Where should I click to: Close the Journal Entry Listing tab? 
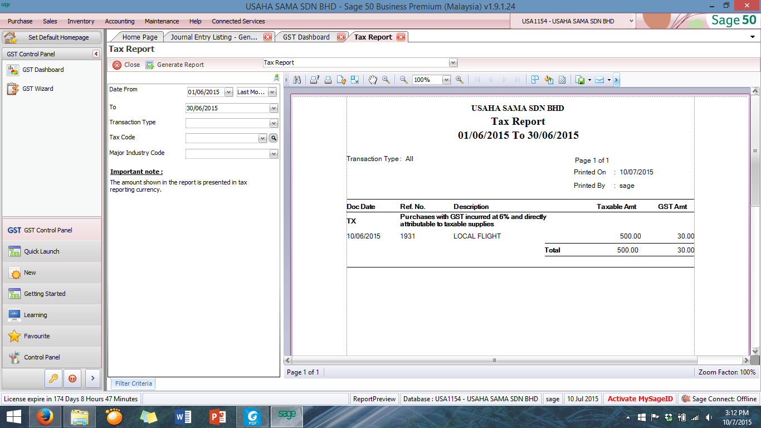point(267,37)
